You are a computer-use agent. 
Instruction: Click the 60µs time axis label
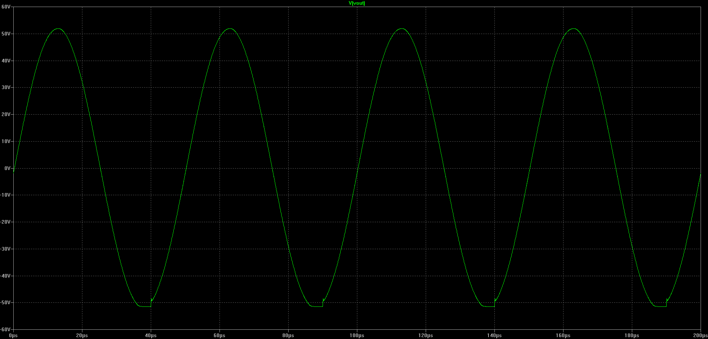[x=219, y=336]
